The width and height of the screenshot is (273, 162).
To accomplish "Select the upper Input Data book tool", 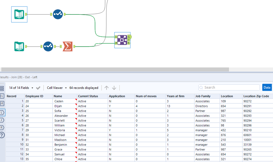I will point(19,14).
